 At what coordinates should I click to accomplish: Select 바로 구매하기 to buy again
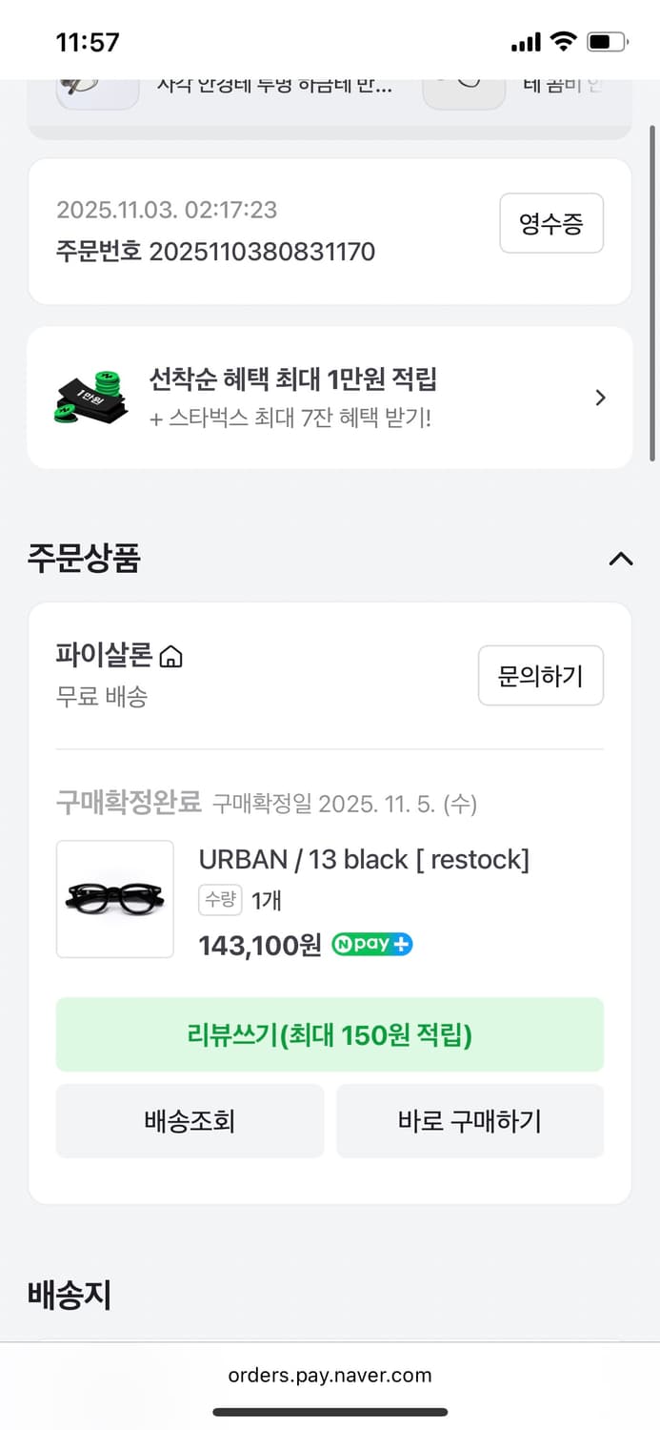(x=470, y=1121)
